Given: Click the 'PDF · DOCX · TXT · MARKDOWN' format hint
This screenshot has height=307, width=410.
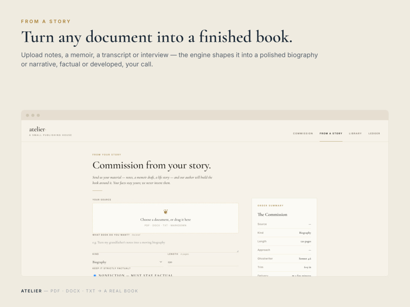Looking at the screenshot, I should pyautogui.click(x=165, y=225).
